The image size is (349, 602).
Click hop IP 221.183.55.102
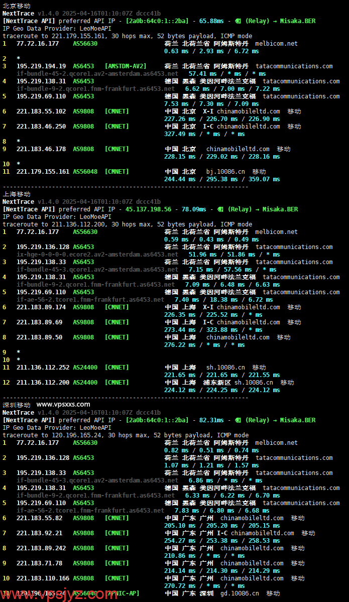tap(41, 111)
